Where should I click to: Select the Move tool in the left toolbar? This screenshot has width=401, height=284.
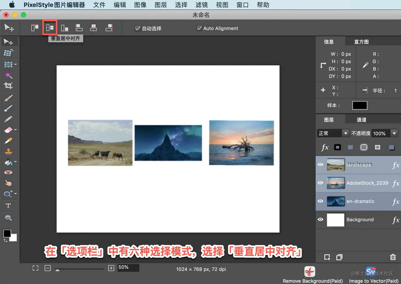click(x=8, y=42)
